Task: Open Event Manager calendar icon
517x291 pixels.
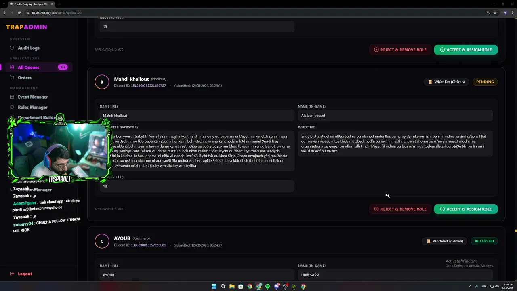Action: (12, 97)
